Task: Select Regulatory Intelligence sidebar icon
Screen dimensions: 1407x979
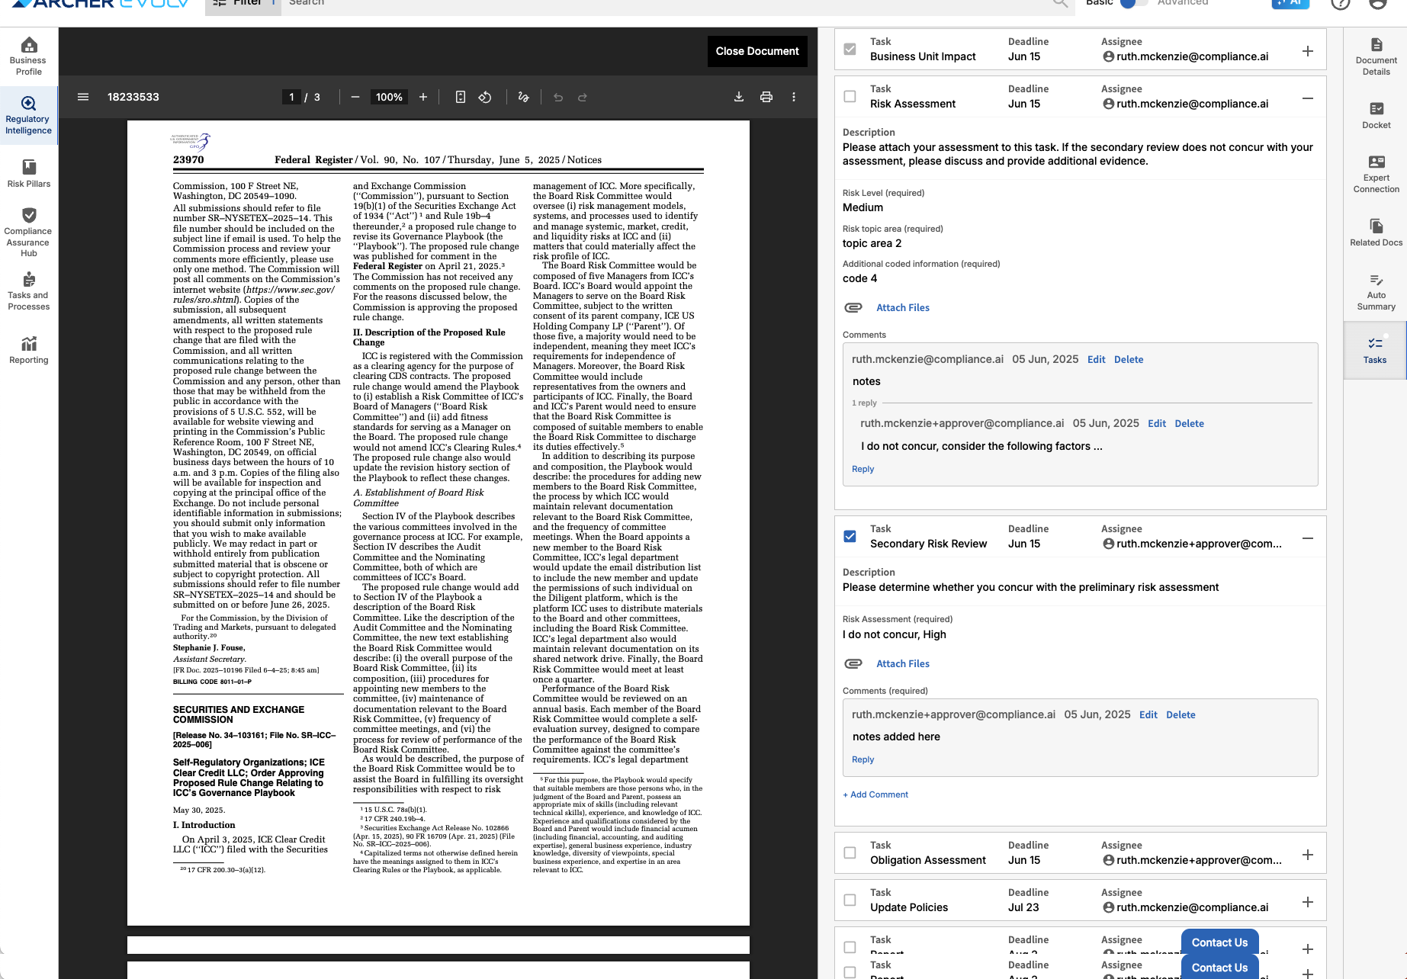Action: pyautogui.click(x=29, y=116)
